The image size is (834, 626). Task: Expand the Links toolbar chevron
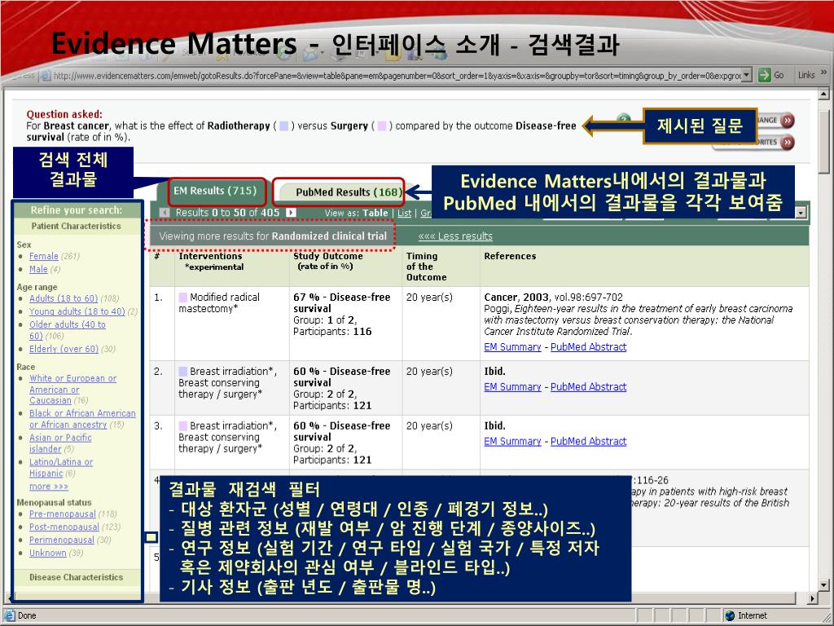click(824, 73)
